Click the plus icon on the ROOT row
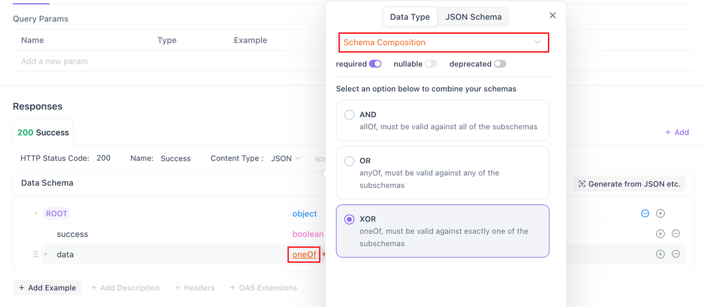Screen dimensions: 707x307 [660, 213]
